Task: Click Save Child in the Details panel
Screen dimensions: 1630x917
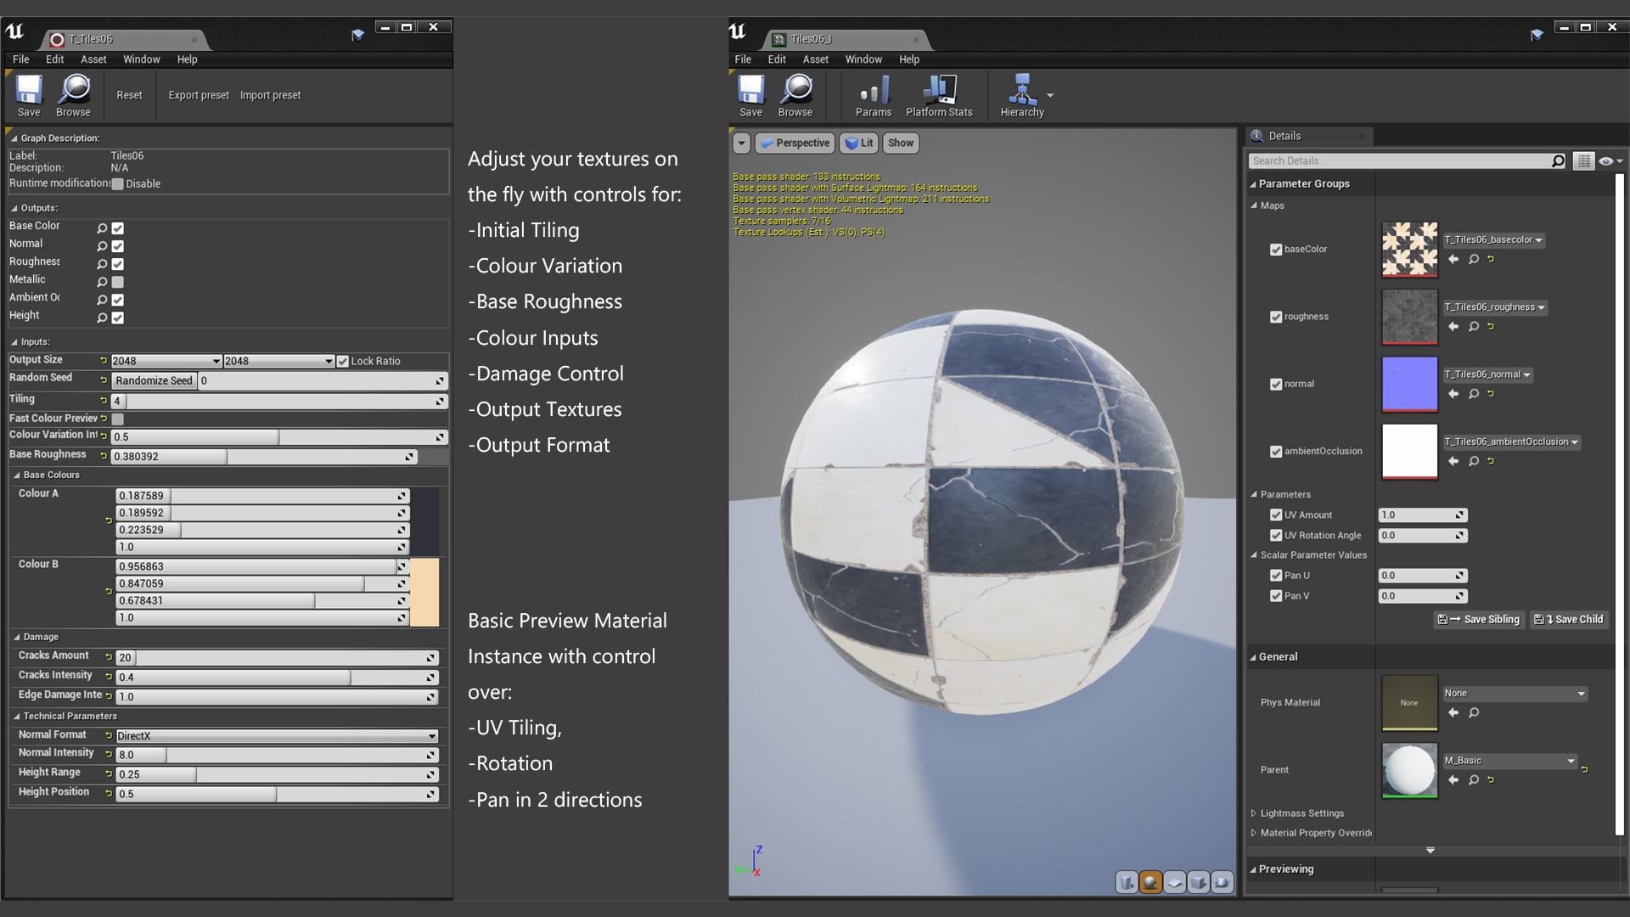Action: (x=1568, y=619)
